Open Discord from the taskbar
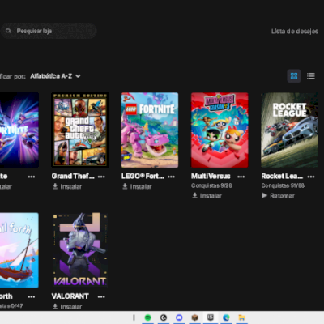 coord(179,318)
